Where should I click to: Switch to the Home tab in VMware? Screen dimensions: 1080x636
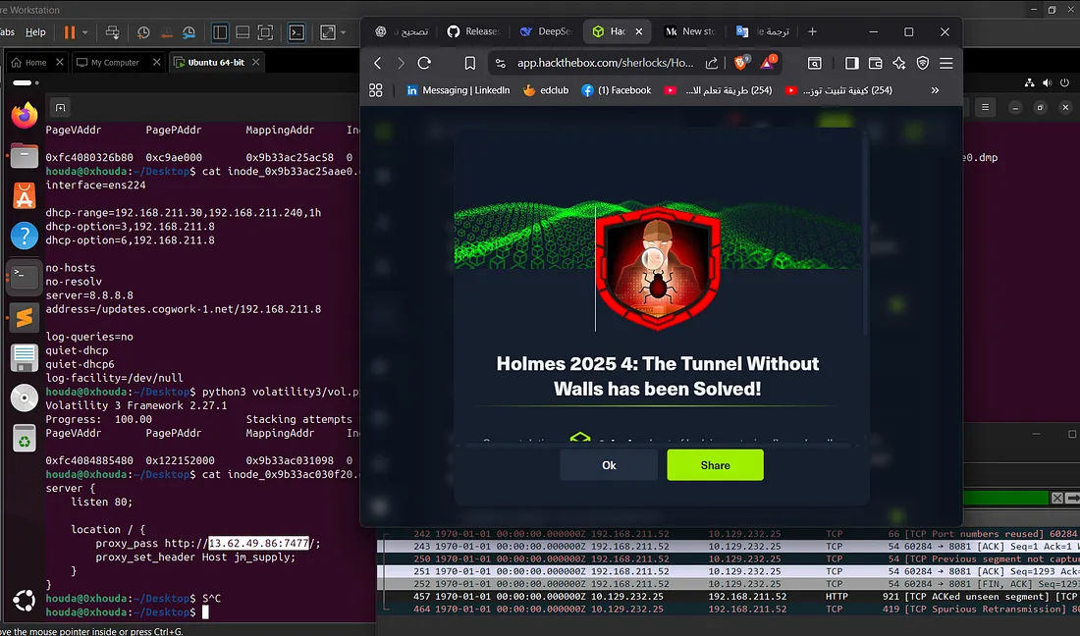click(35, 62)
